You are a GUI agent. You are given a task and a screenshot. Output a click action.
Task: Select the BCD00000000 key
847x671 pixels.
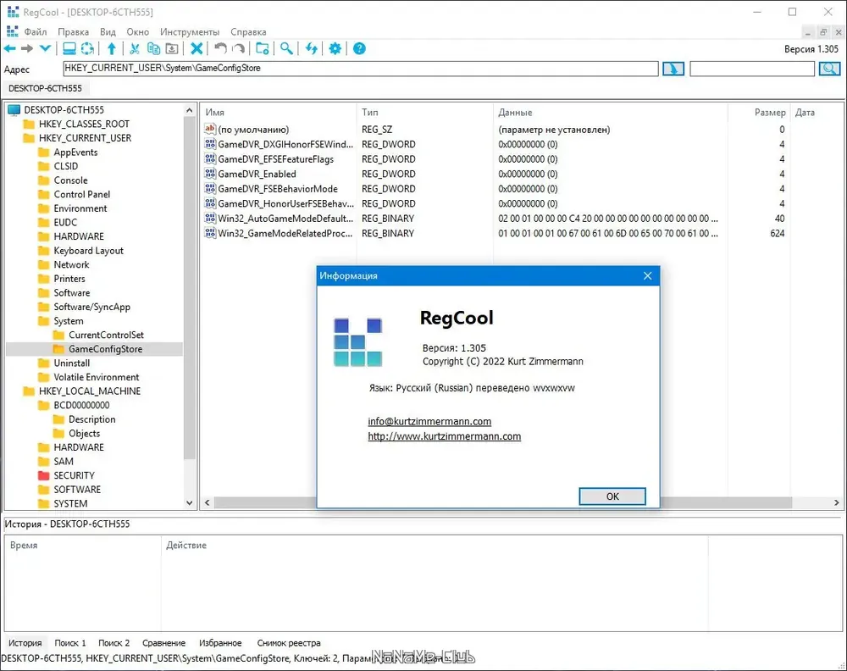tap(81, 405)
